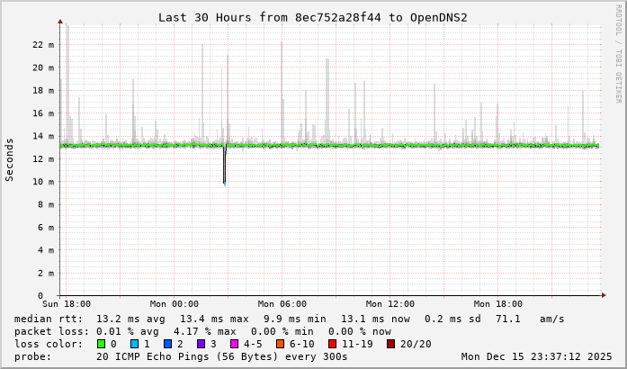Click the 'Mon 00:00' time axis label

[174, 304]
